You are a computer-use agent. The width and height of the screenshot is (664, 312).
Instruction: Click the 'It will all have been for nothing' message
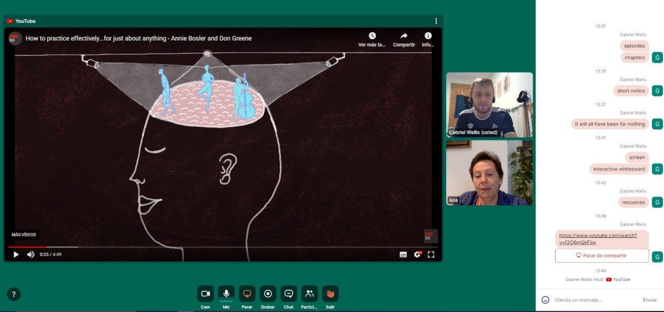pos(610,124)
